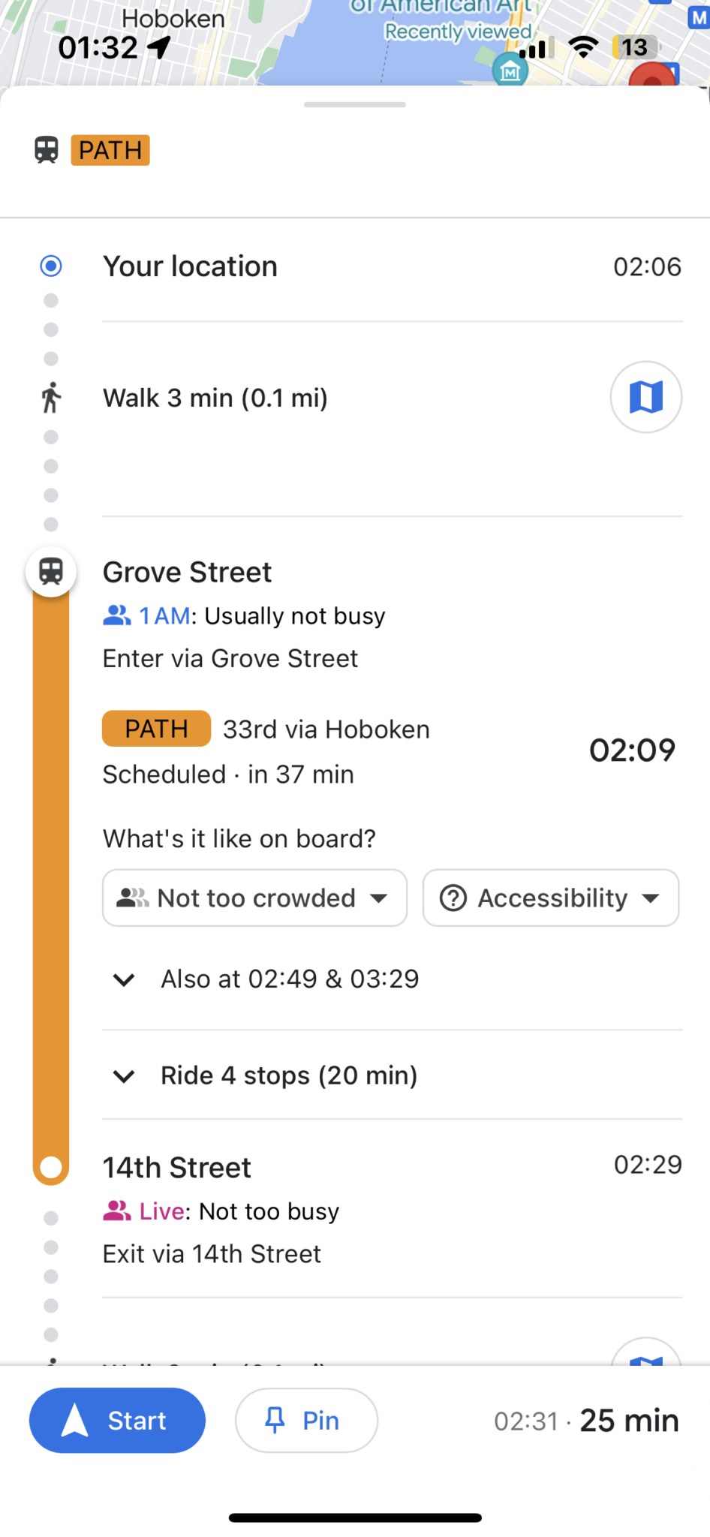
Task: Click the train icon at Grove Street stop
Action: [x=50, y=571]
